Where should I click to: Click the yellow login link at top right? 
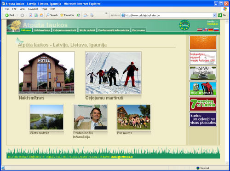coord(213,24)
